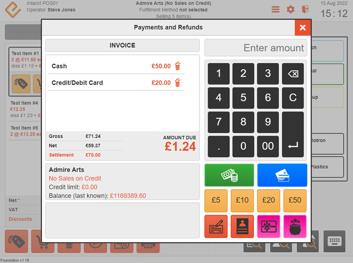Pay using the account payment icon
Screen dimensions: 353x263
coord(242,227)
